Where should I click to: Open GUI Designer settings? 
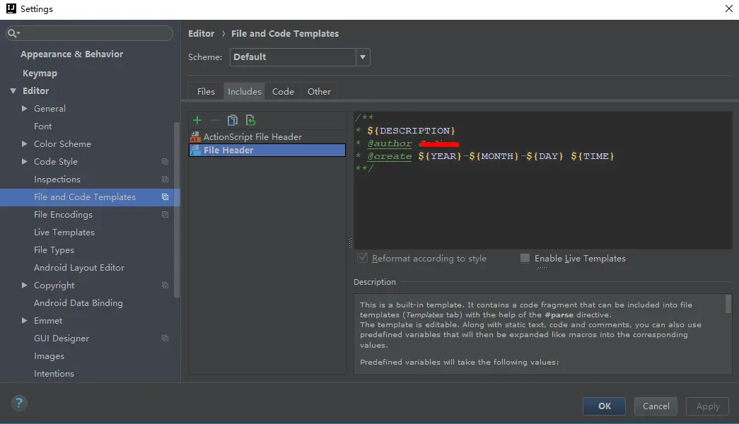tap(62, 338)
